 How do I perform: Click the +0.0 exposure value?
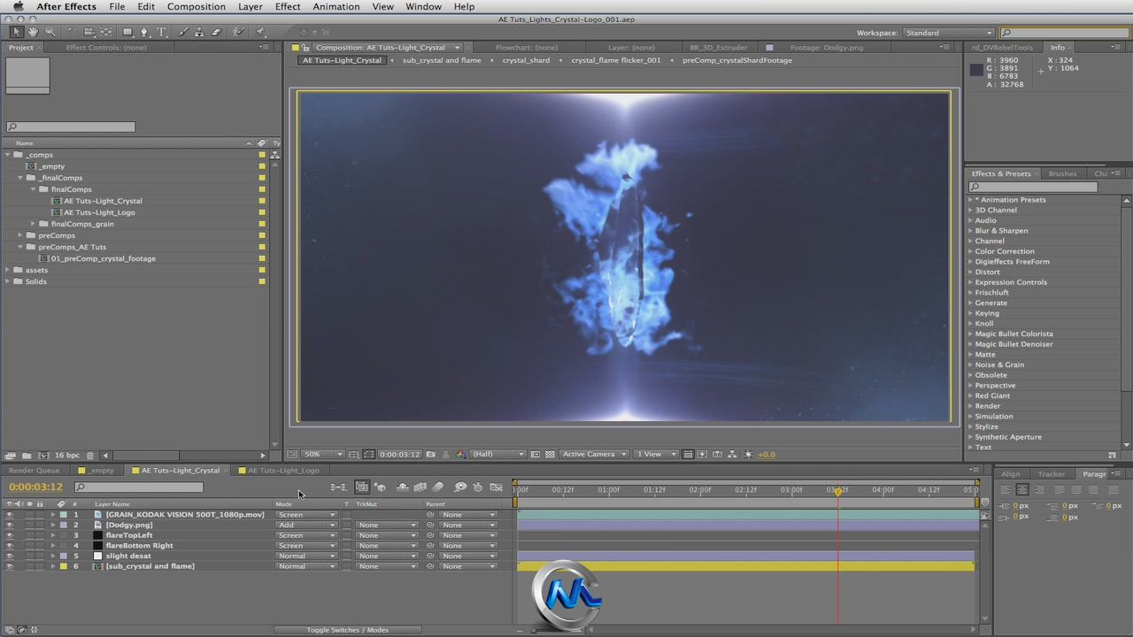point(767,454)
